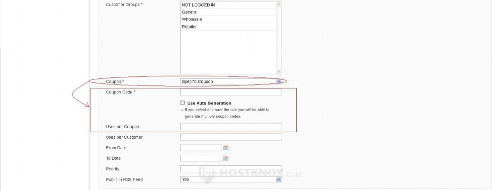This screenshot has height=191, width=501.
Task: Click the Use Auto Generation label text
Action: (209, 103)
